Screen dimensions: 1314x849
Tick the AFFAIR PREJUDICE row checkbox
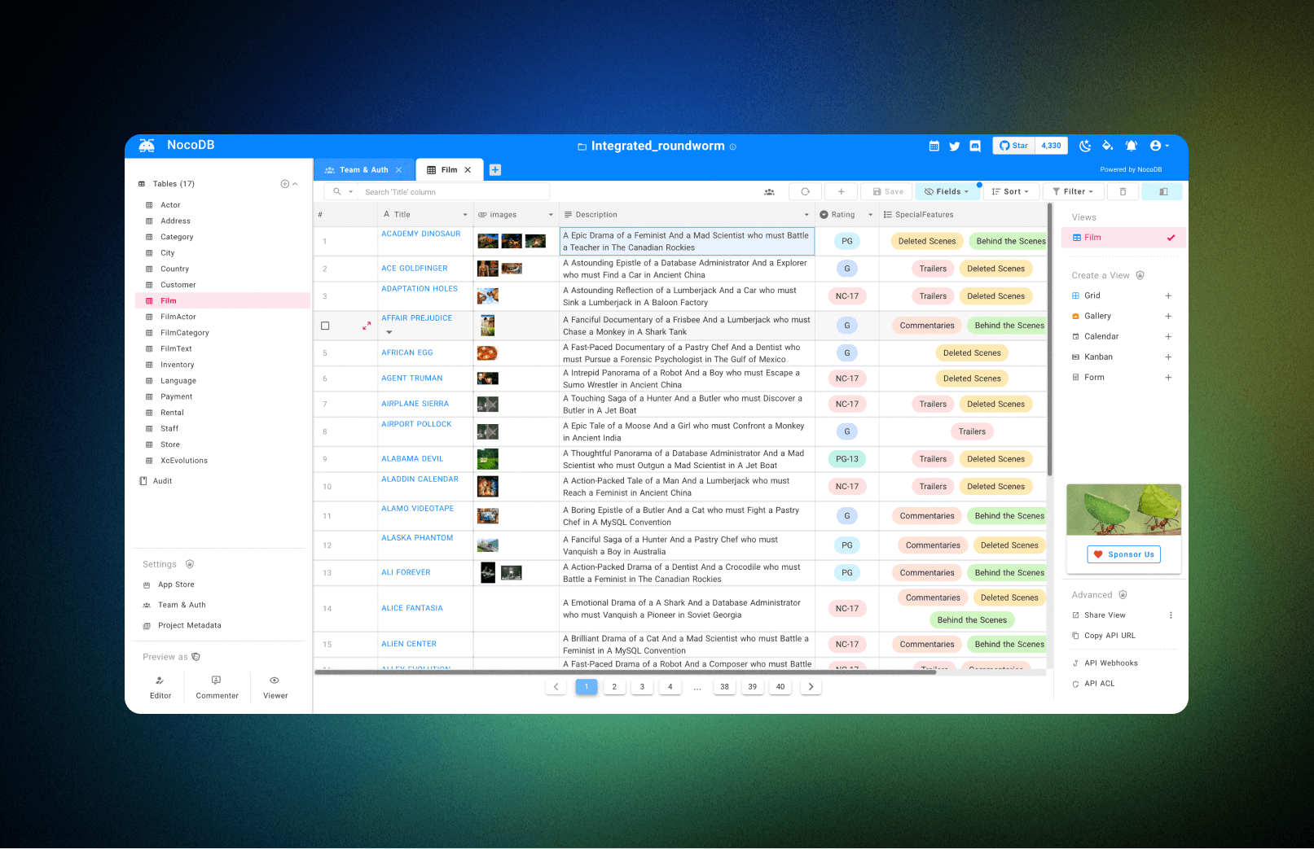325,326
